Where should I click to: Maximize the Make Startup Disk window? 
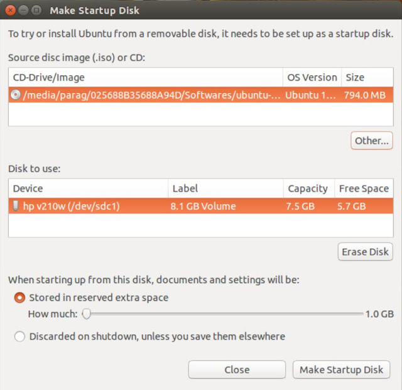[36, 10]
